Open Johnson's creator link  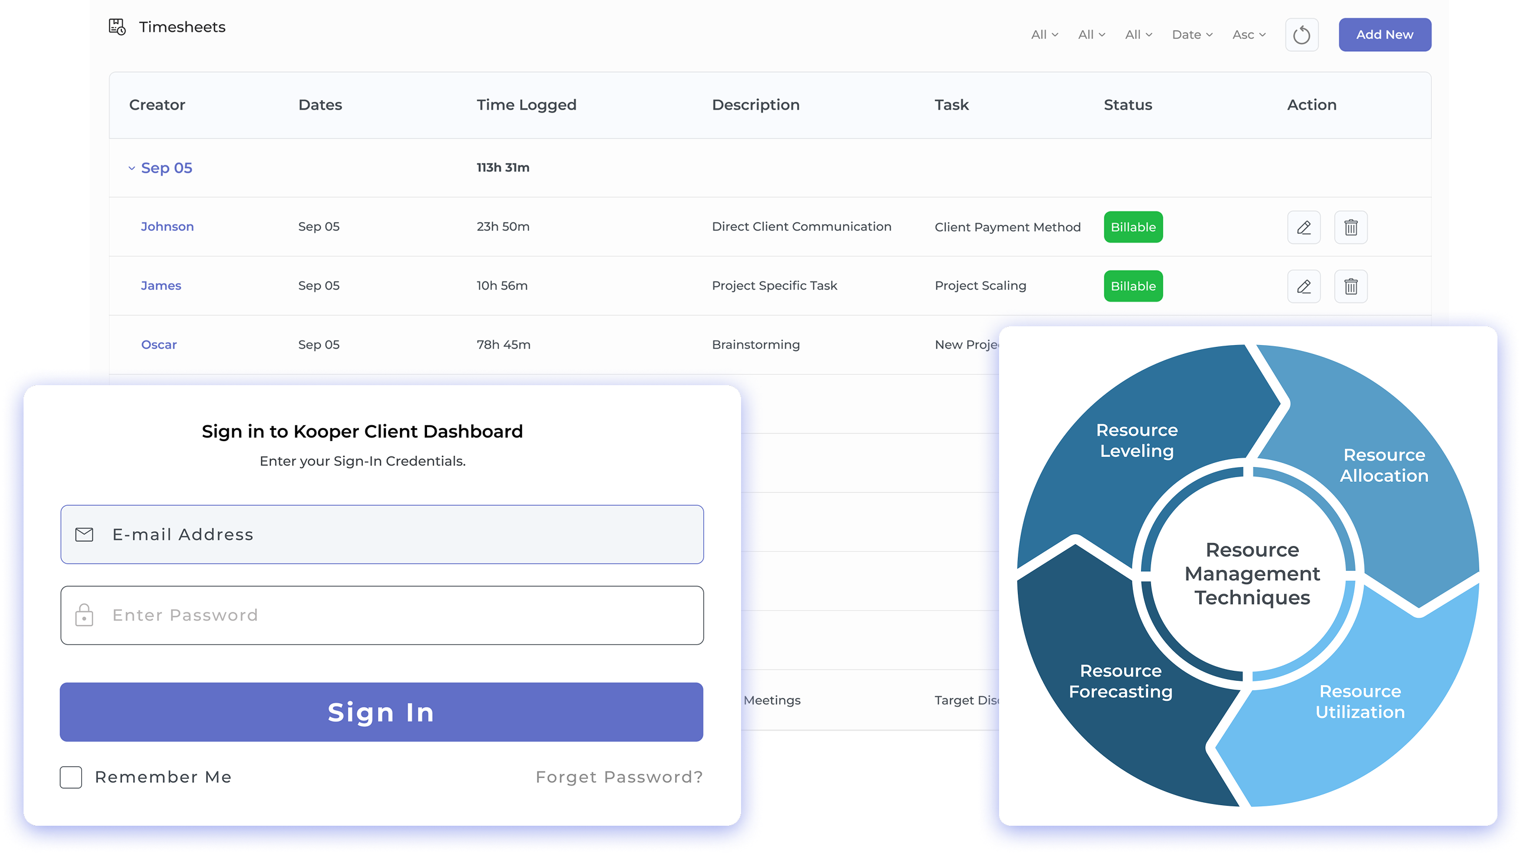pos(167,227)
